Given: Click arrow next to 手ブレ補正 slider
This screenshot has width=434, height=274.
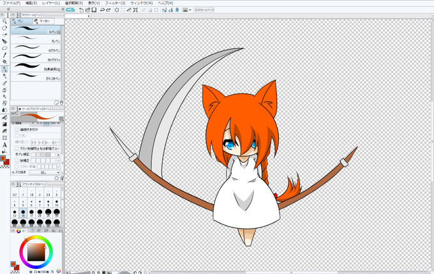Looking at the screenshot, I should [x=58, y=155].
